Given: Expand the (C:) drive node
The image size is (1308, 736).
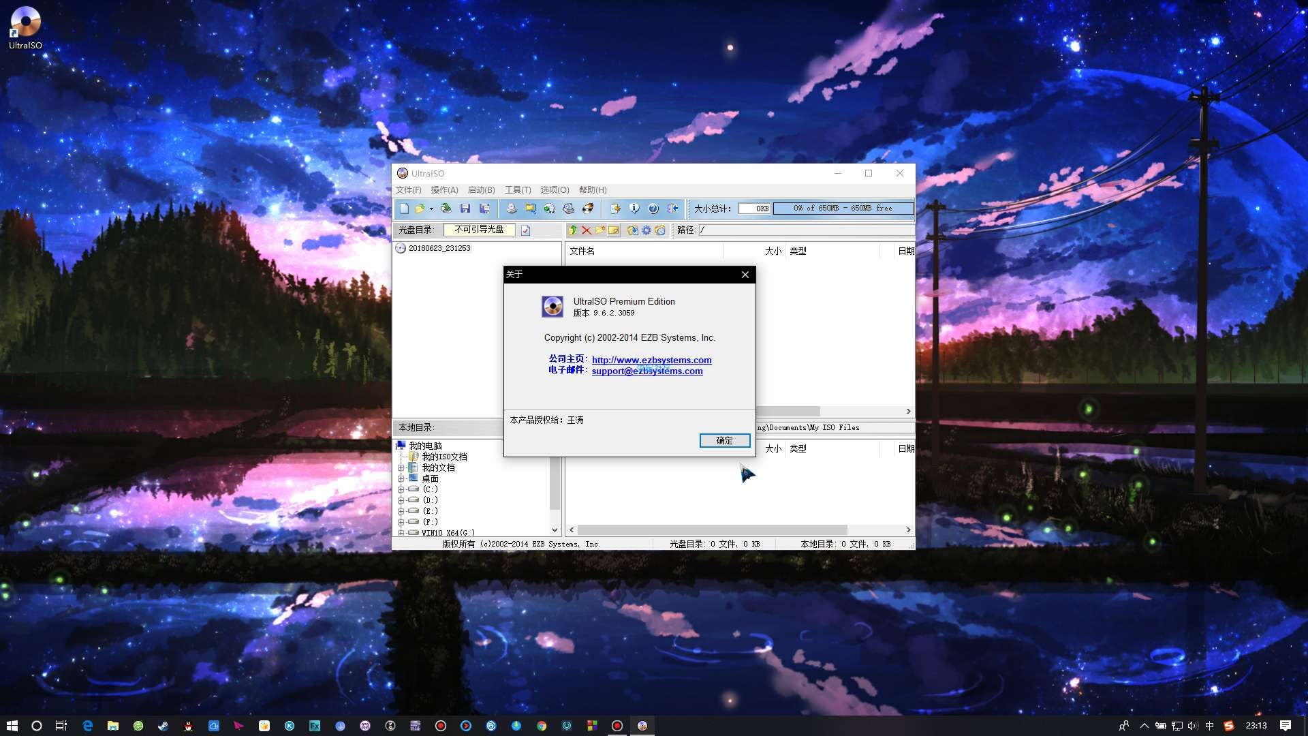Looking at the screenshot, I should click(401, 489).
